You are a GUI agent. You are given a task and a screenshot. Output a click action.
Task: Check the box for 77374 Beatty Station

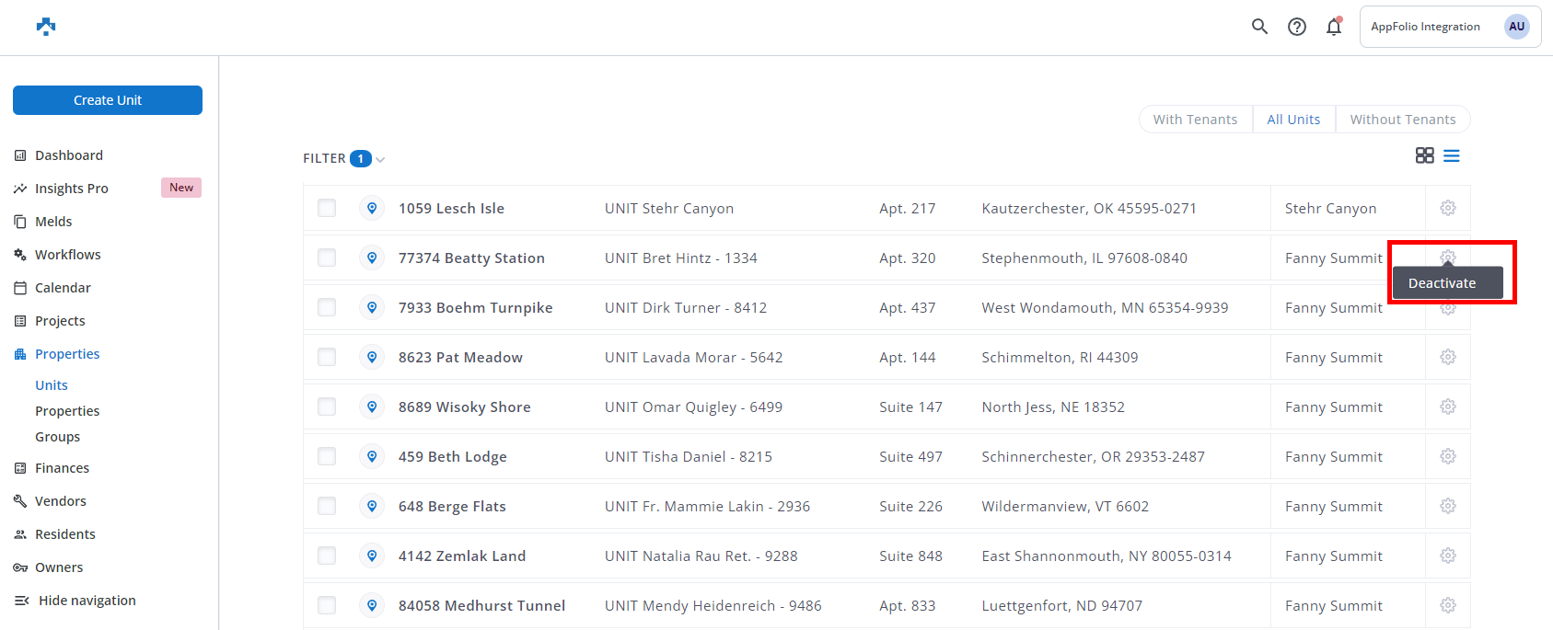point(327,258)
